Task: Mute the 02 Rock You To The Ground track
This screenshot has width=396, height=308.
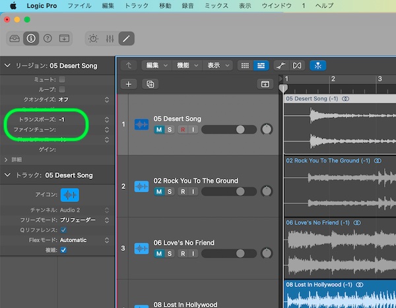Action: (159, 192)
